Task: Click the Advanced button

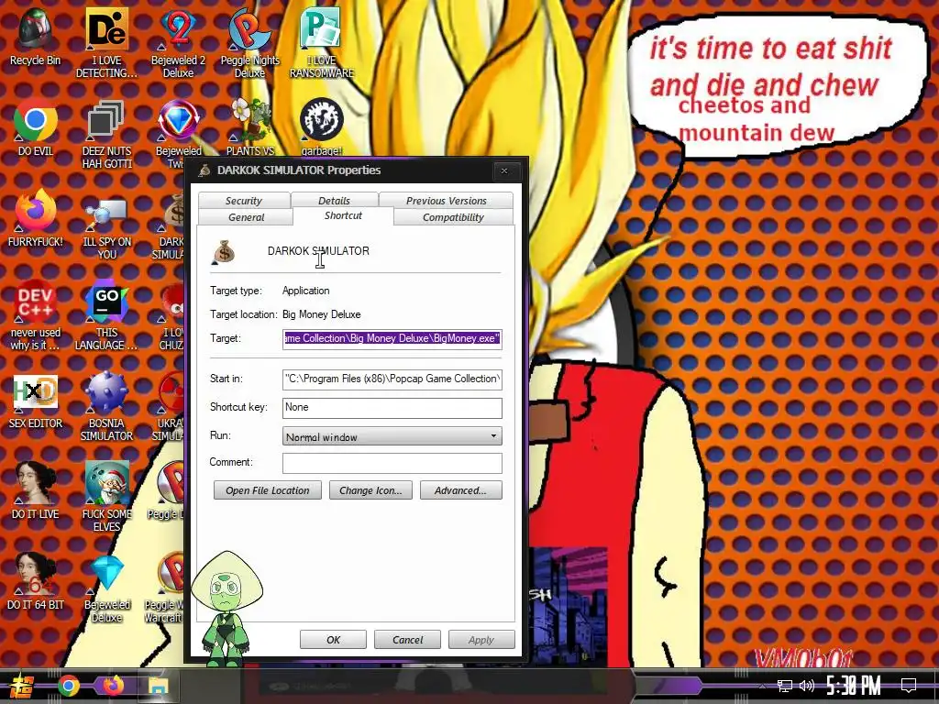Action: click(460, 490)
